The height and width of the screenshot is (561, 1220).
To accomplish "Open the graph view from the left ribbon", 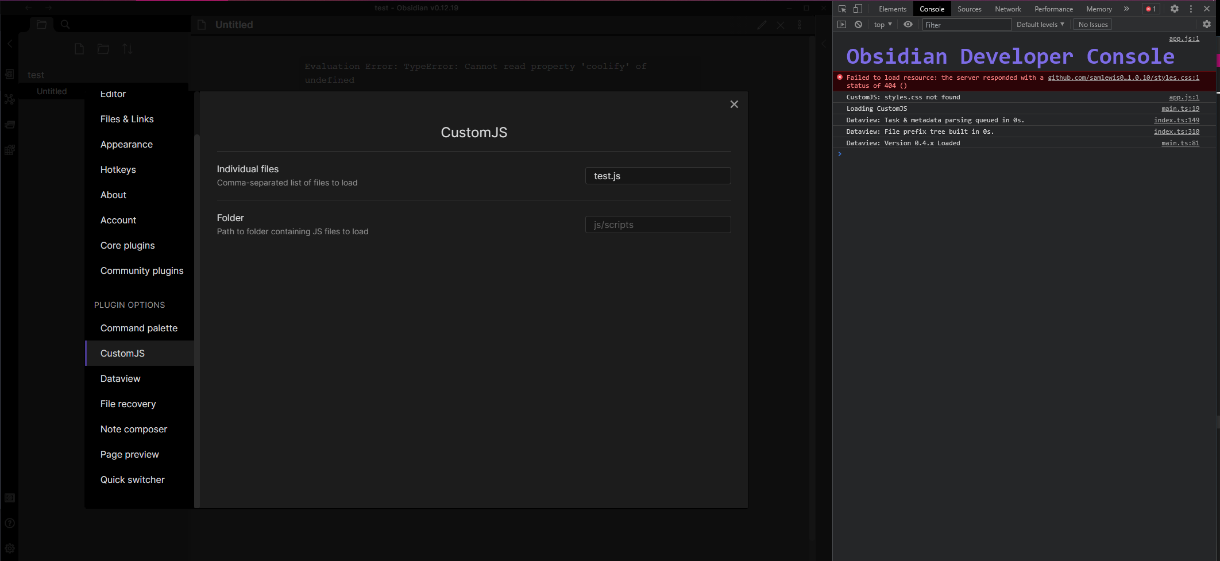I will [9, 99].
